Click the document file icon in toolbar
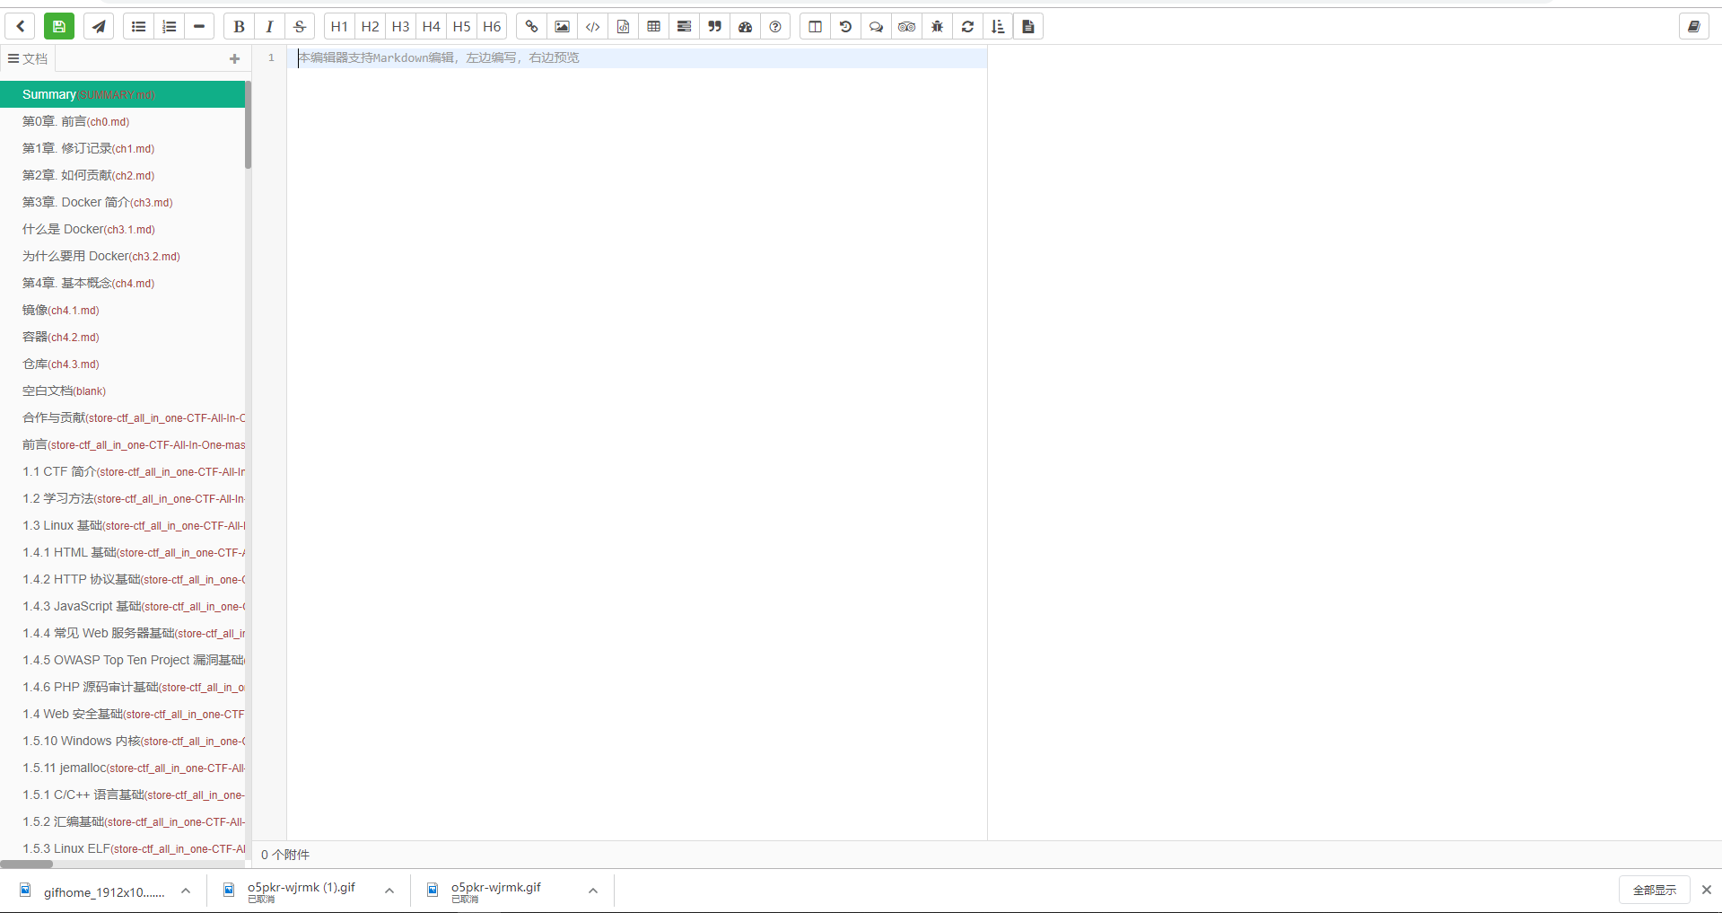Screen dimensions: 1722x913 click(x=1028, y=27)
